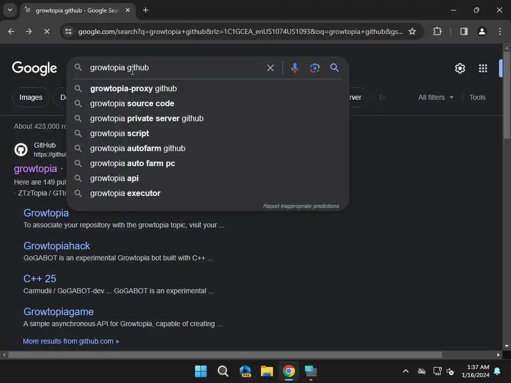The height and width of the screenshot is (383, 511).
Task: Pick suggestion growtopia script
Action: (x=208, y=134)
